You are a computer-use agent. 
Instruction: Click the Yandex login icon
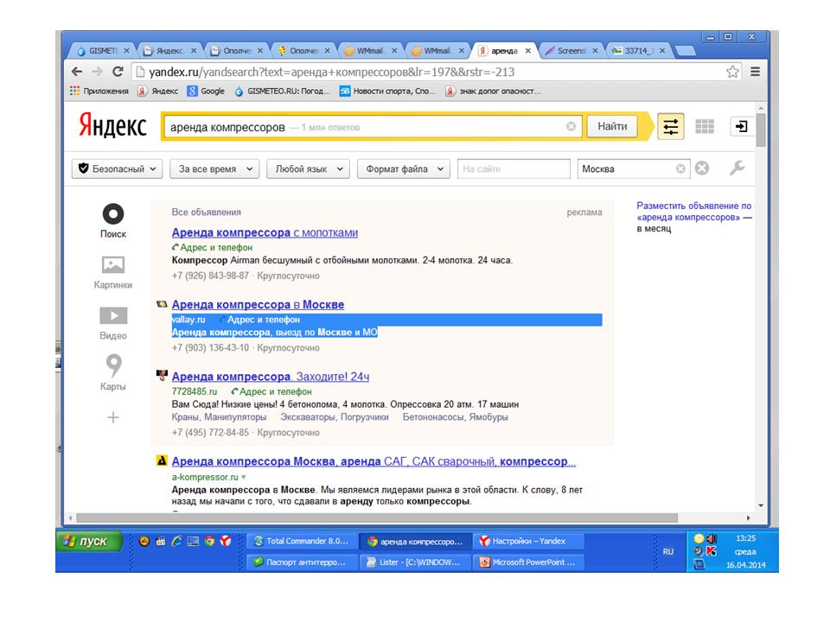pyautogui.click(x=741, y=126)
